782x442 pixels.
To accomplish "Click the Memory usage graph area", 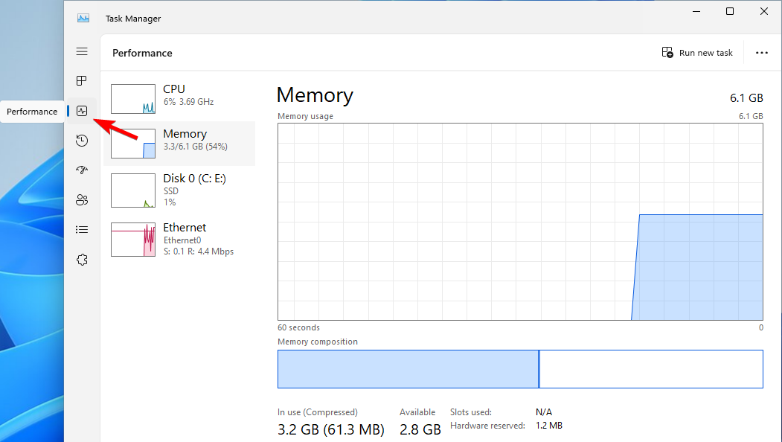I will click(520, 222).
